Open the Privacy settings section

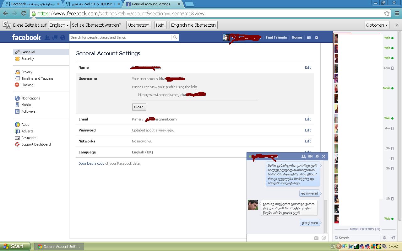coord(27,72)
